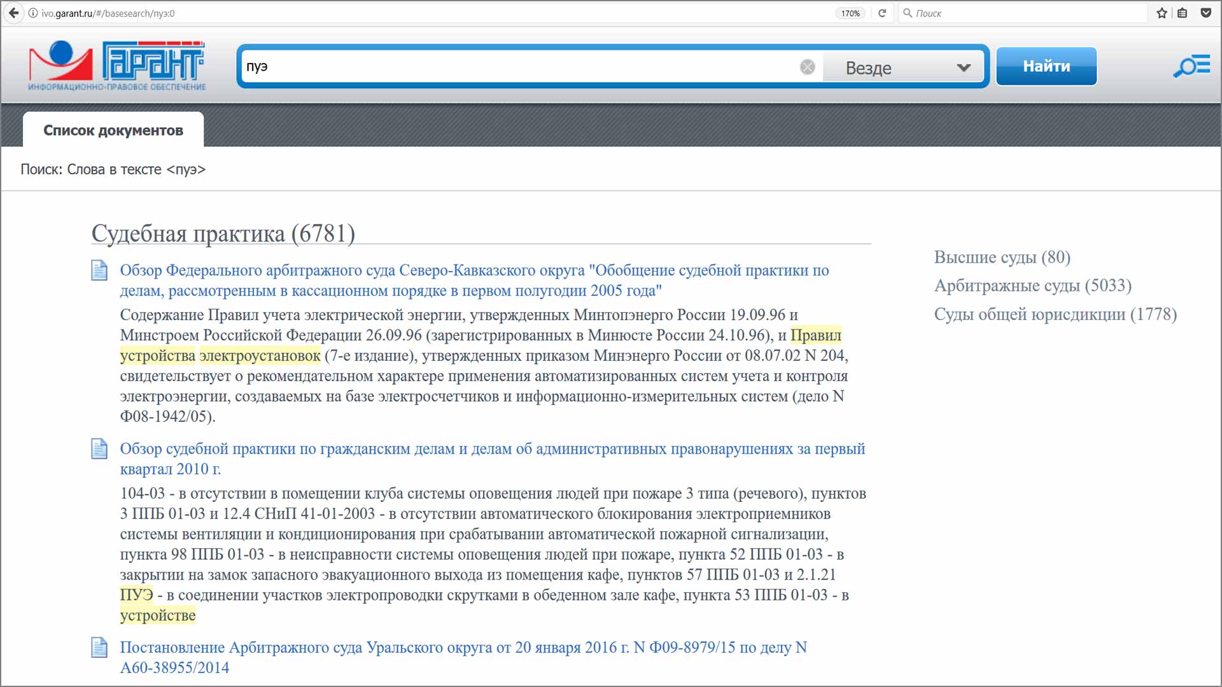Switch to the Список документов tab

[113, 130]
